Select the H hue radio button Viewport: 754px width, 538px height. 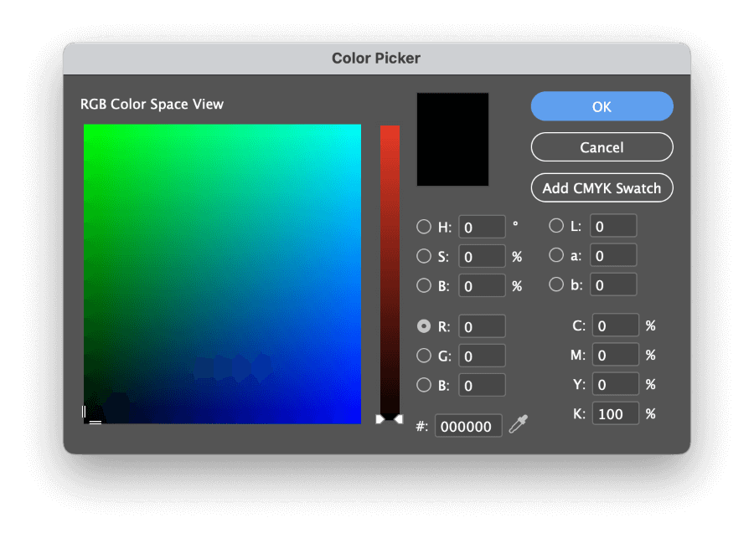pyautogui.click(x=424, y=227)
